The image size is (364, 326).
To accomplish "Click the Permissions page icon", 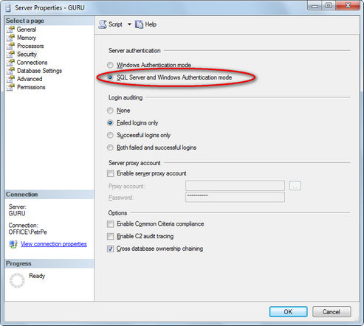I will tap(10, 87).
